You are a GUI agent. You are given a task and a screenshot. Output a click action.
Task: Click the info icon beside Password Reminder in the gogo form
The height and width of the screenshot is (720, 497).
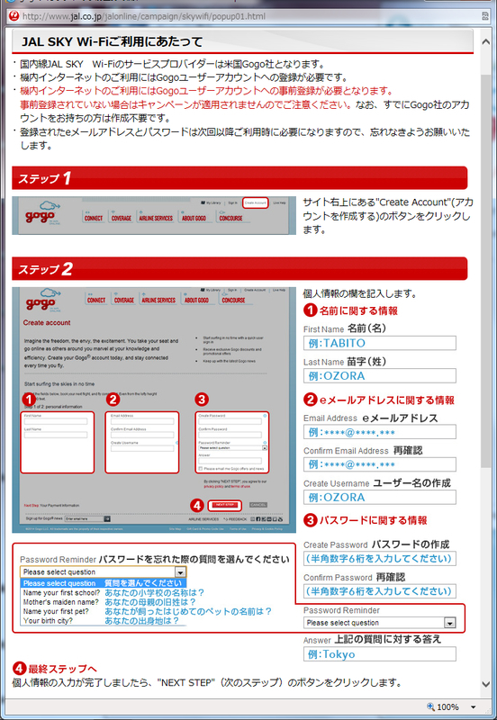265,443
